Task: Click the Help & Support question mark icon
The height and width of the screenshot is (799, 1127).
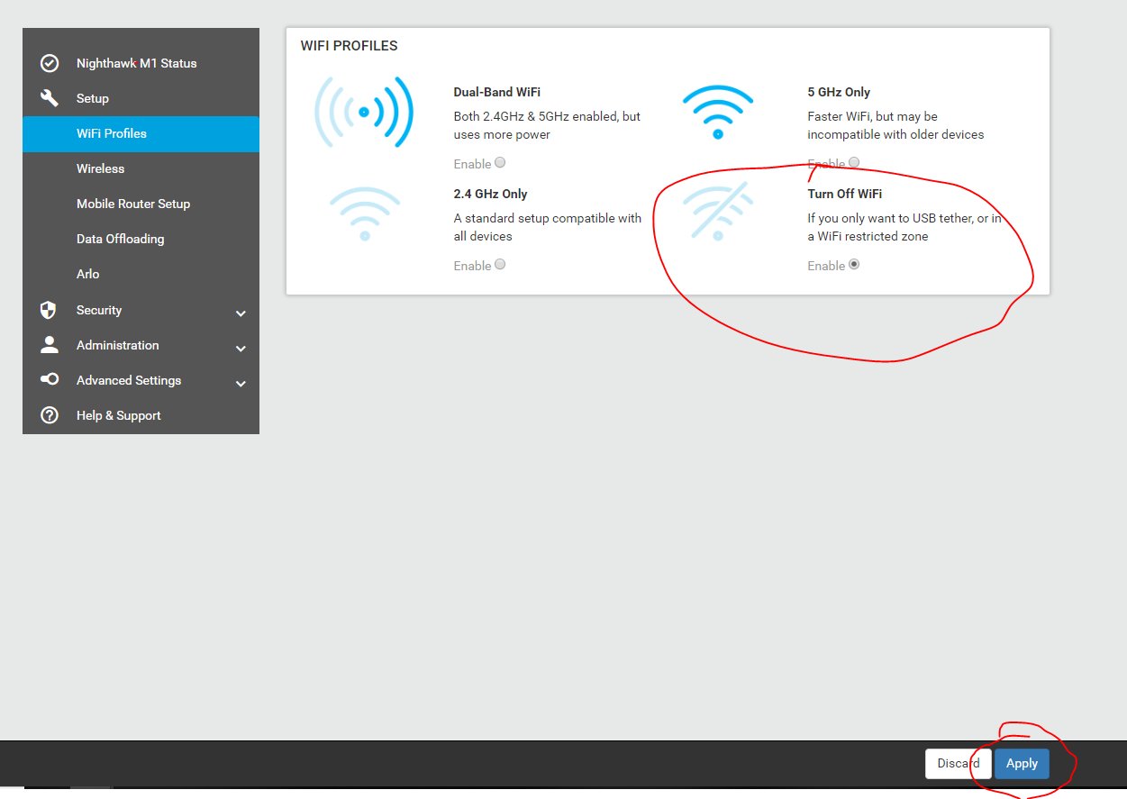Action: tap(50, 415)
